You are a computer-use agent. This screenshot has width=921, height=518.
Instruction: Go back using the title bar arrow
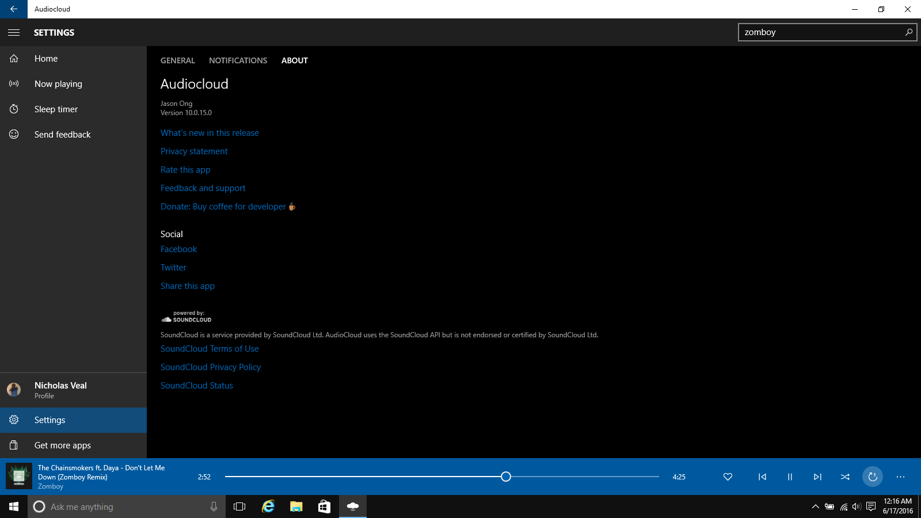(14, 9)
